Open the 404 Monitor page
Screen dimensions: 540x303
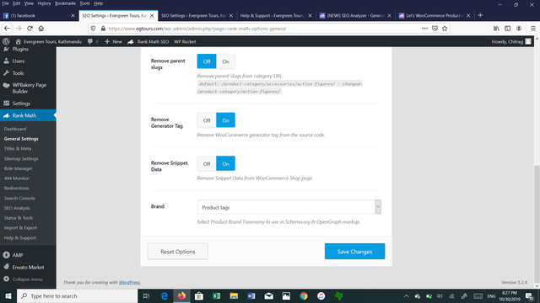(17, 178)
